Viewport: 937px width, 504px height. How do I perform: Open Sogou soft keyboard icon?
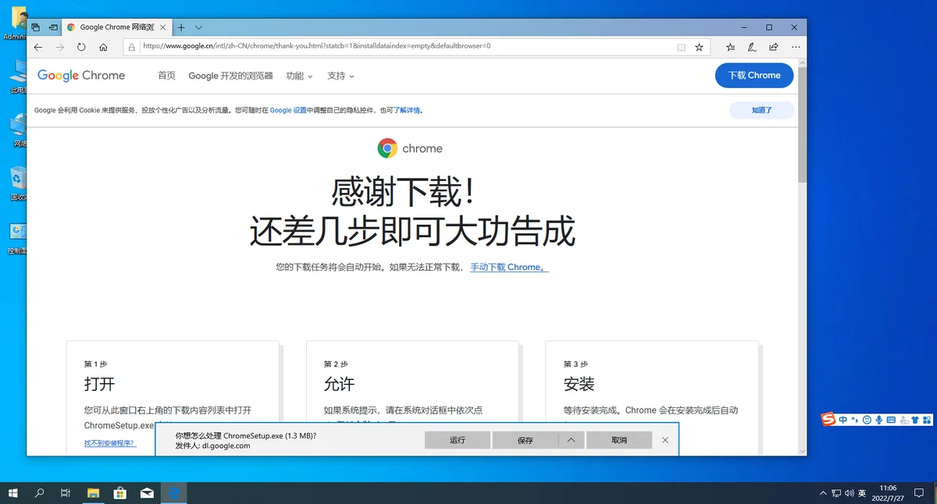[892, 420]
